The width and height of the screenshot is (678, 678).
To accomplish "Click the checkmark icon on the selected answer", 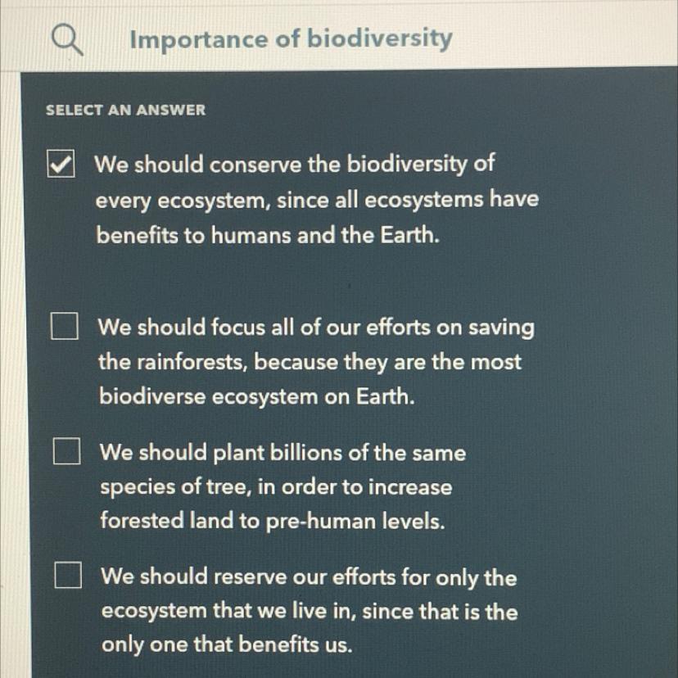I will tap(60, 165).
